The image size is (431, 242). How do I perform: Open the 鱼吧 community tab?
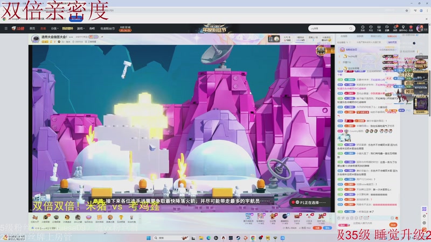click(92, 29)
